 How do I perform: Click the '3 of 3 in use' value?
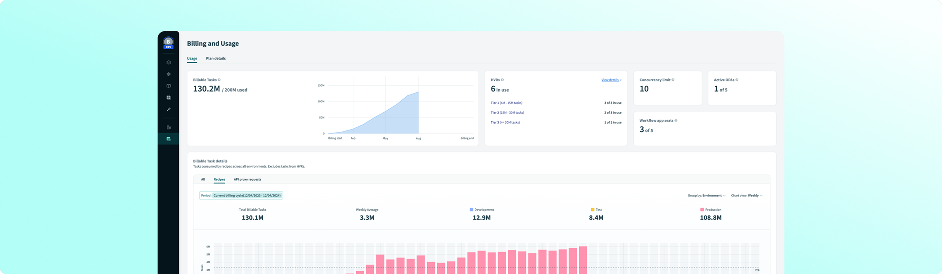coord(613,103)
